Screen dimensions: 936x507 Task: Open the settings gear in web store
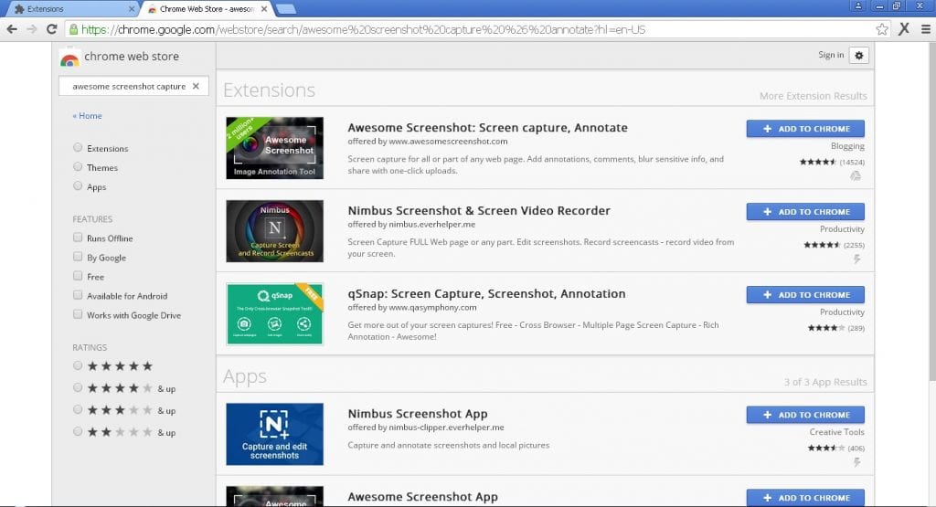pos(858,56)
